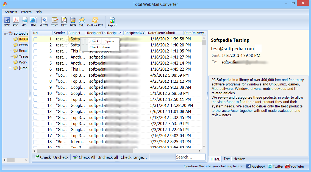Open the Help menu
This screenshot has height=172, width=311.
pos(39,12)
